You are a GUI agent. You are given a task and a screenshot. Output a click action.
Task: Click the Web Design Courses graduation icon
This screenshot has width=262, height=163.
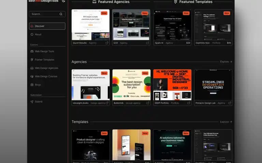(x=32, y=76)
